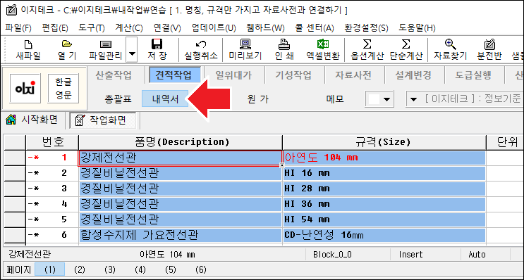Switch to 작업화면 tab
This screenshot has width=524, height=280.
[103, 120]
